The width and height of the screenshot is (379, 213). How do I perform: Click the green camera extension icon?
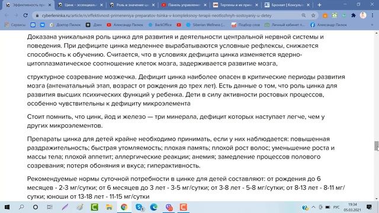335,15
